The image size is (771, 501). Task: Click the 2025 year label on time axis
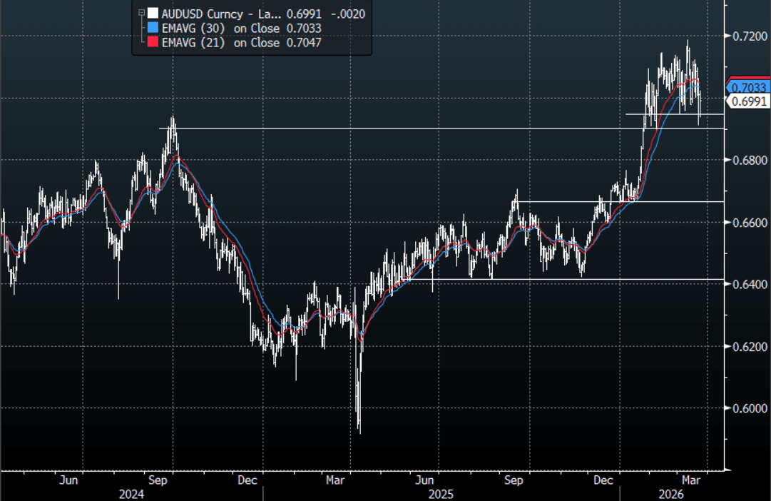point(441,494)
